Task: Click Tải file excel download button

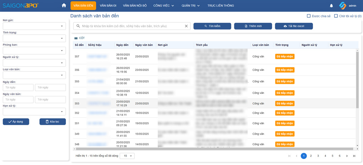Action: coord(294,26)
